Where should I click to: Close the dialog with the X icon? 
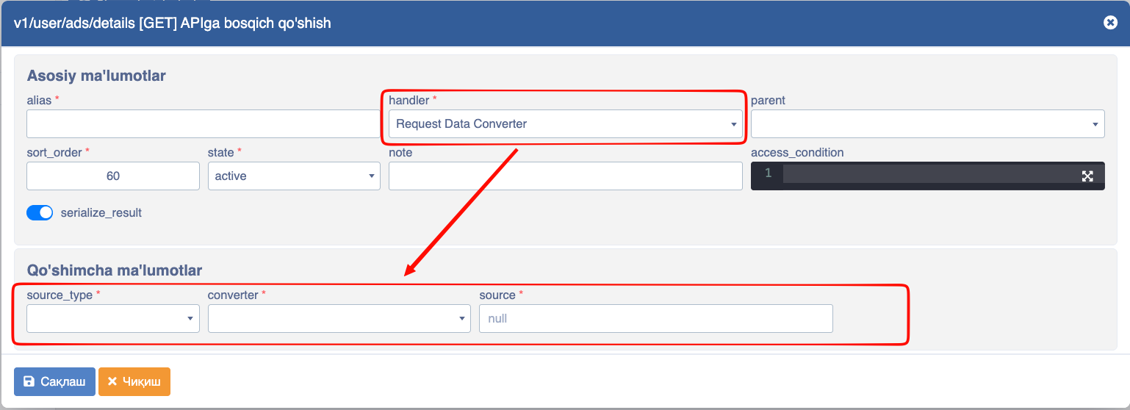point(1110,23)
